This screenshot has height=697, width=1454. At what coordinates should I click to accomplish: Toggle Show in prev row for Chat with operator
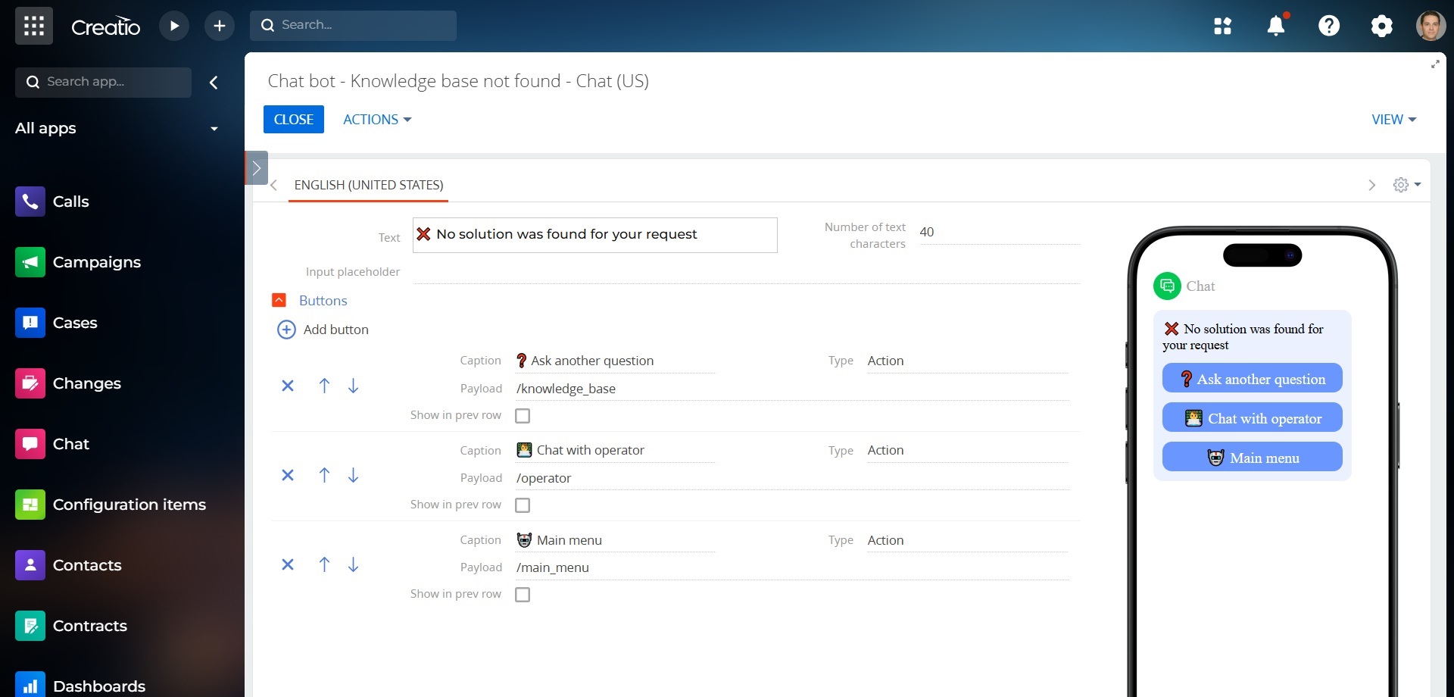(523, 505)
